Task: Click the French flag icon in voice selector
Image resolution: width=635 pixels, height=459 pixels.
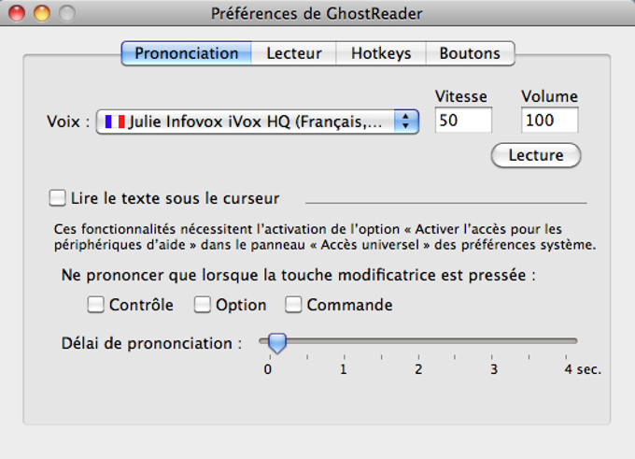Action: 115,122
